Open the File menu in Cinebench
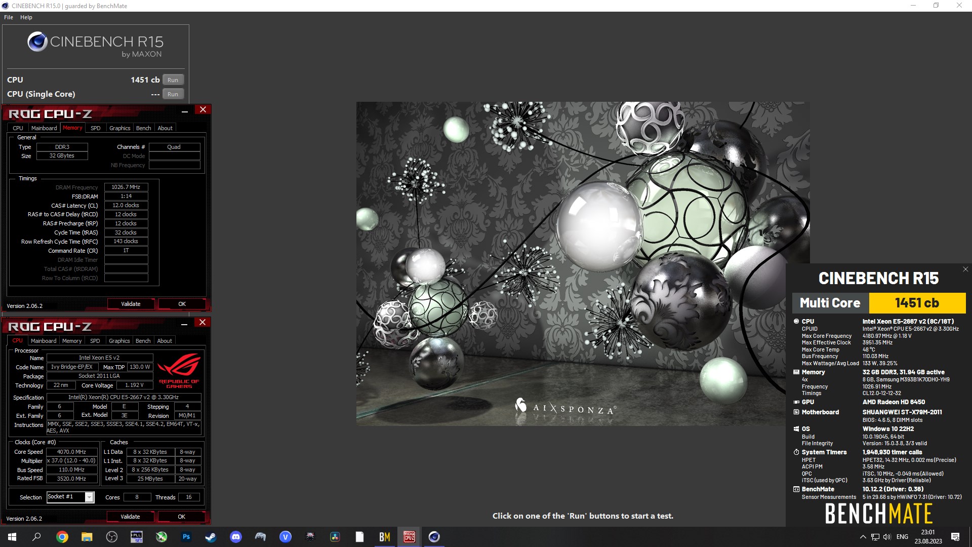Image resolution: width=972 pixels, height=547 pixels. 9,17
